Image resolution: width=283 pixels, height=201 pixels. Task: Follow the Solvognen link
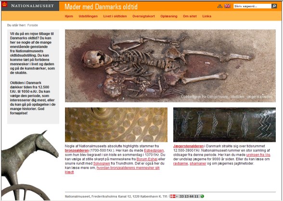(102, 163)
